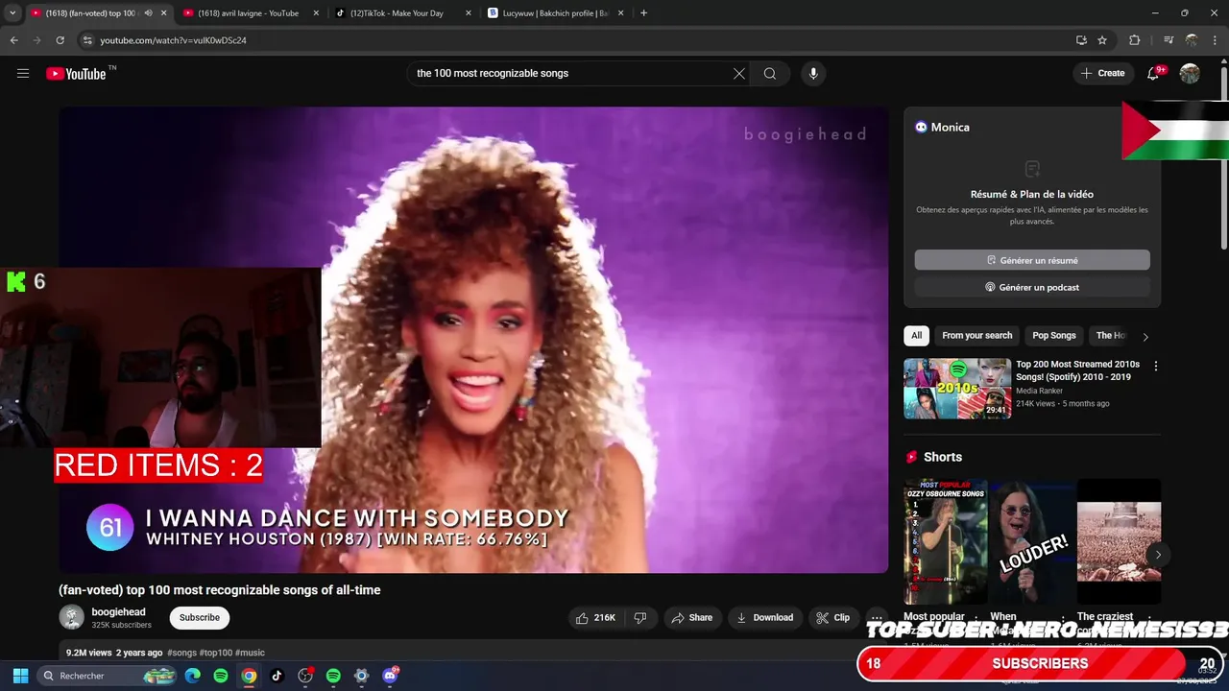Click the Media Ranker channel name
Viewport: 1229px width, 691px height.
tap(1040, 392)
